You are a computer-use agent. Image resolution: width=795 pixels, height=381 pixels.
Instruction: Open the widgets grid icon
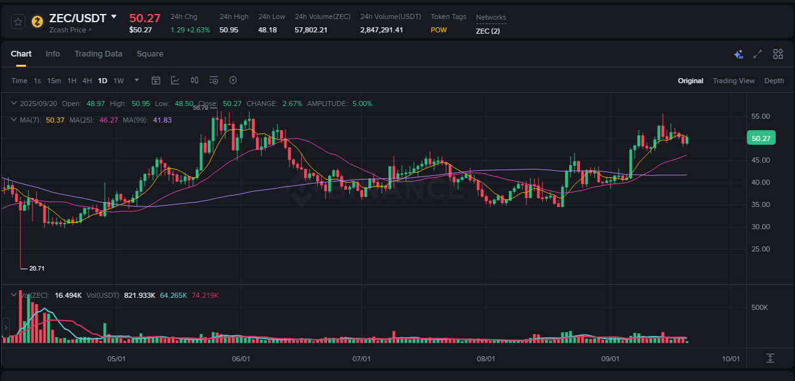[777, 55]
